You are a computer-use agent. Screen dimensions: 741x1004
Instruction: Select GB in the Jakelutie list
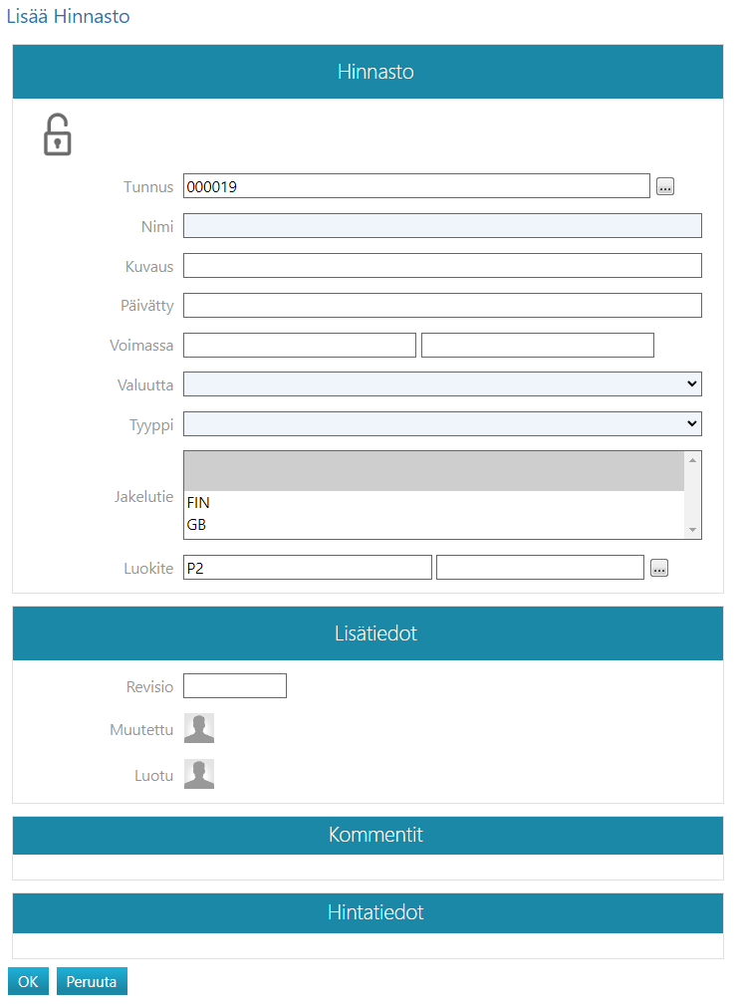tap(196, 525)
